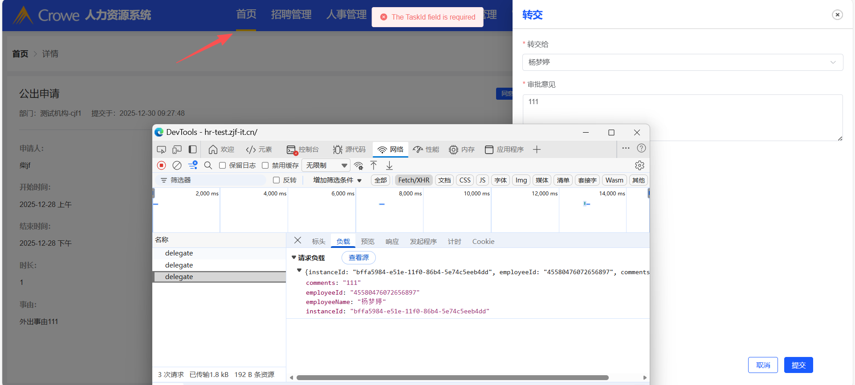Image resolution: width=855 pixels, height=385 pixels.
Task: Switch to the 响应 tab
Action: click(392, 242)
